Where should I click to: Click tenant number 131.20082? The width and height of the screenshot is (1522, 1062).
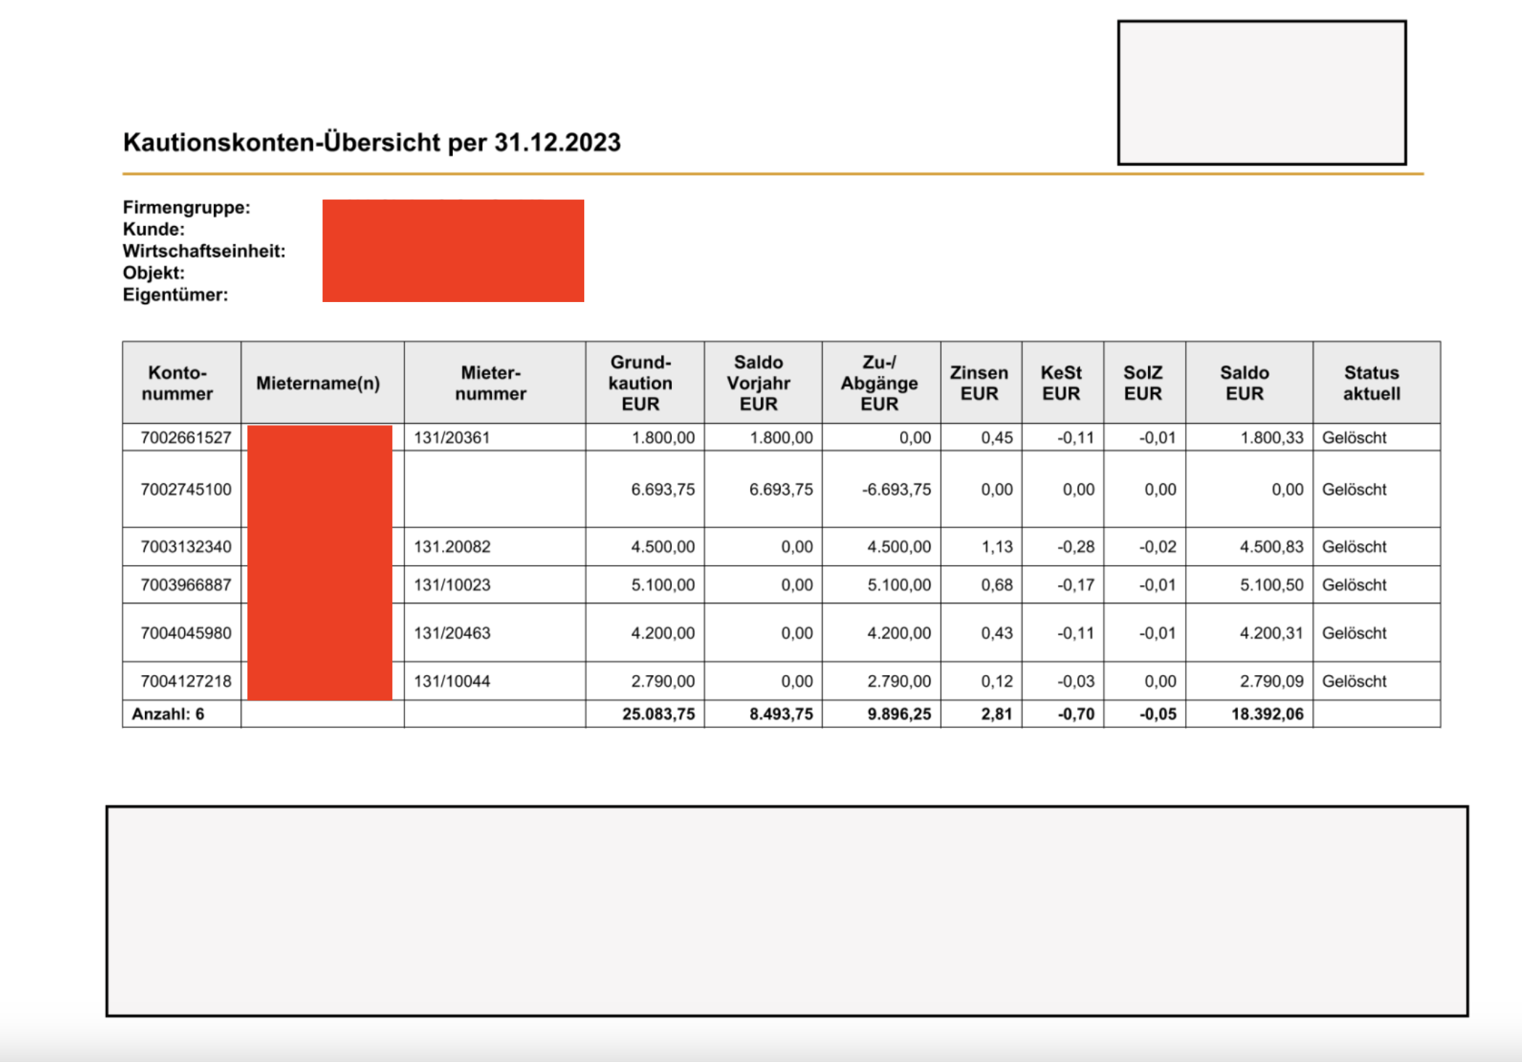point(452,547)
